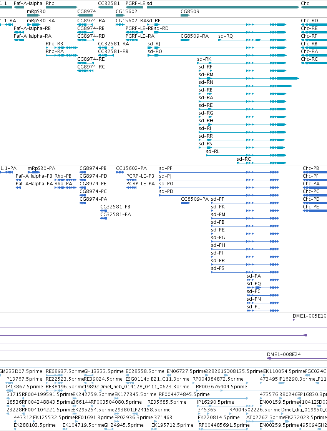
Task: Select protein Rhp-PA
Action: [x=63, y=184]
